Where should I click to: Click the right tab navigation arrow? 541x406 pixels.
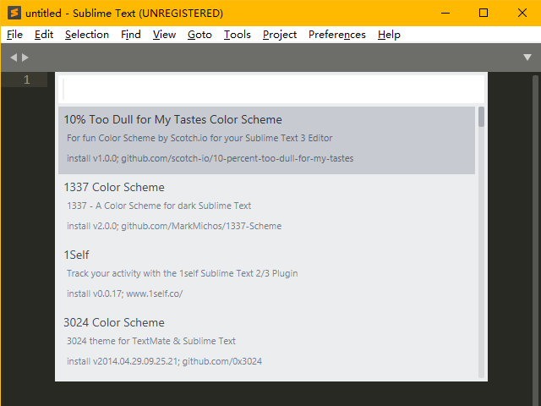click(x=25, y=58)
